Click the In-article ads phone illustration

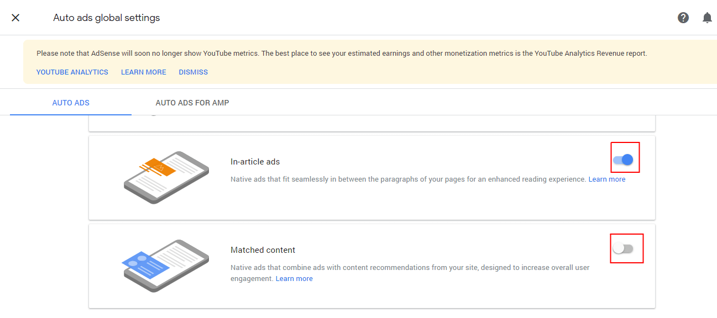166,177
